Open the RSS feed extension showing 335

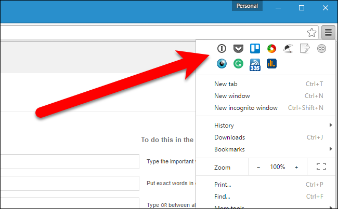point(255,64)
